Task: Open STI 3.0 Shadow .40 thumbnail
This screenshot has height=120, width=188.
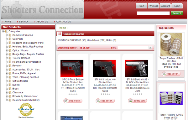Action: pyautogui.click(x=104, y=68)
